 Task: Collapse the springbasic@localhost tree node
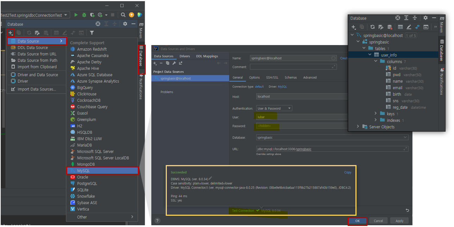[x=353, y=36]
